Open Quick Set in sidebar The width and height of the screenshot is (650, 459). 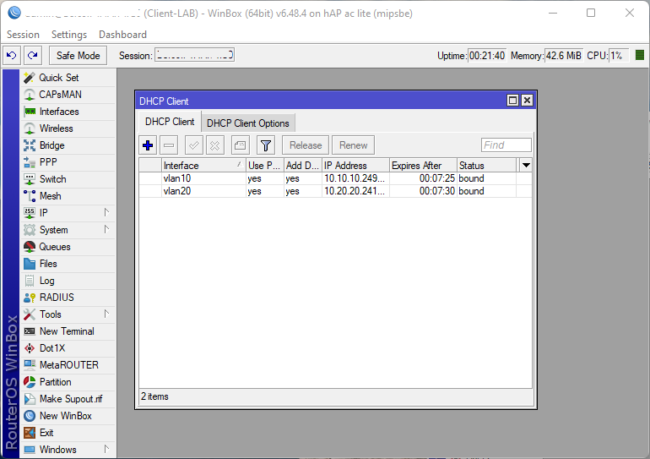(x=68, y=78)
